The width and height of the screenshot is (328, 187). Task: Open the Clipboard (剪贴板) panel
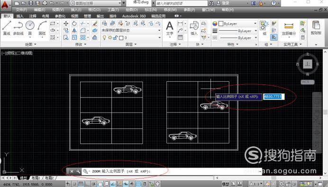coord(316,27)
